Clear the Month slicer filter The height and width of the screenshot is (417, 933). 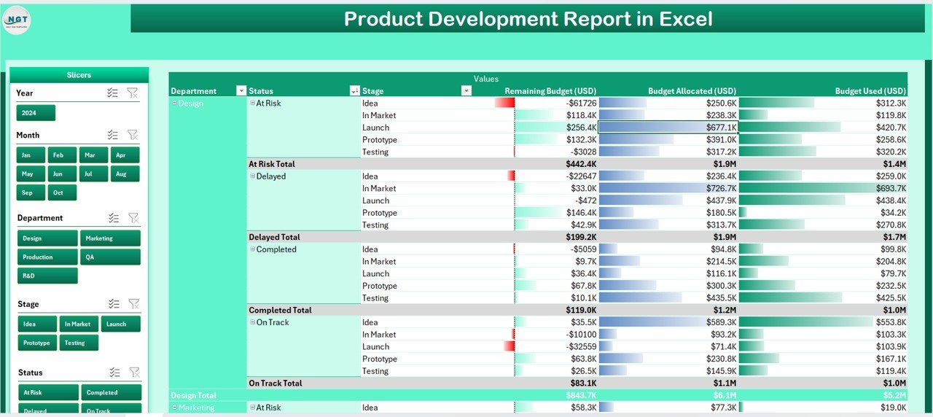tap(132, 135)
